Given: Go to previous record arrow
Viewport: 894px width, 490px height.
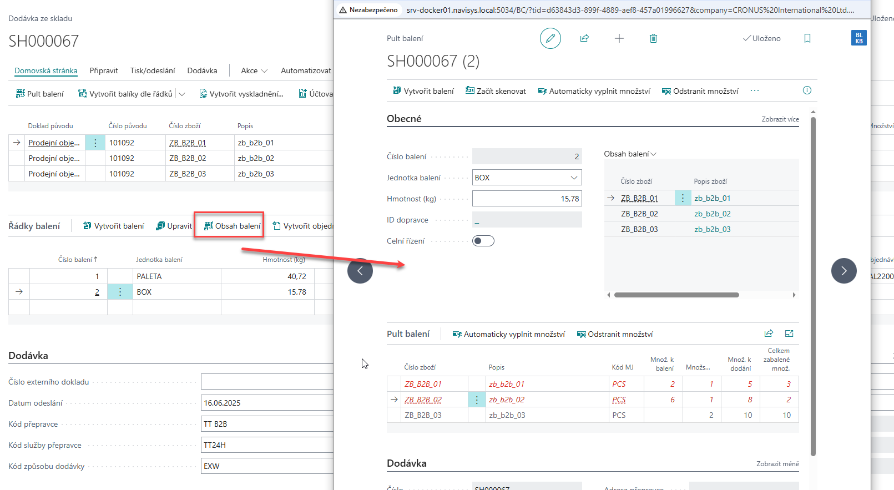Looking at the screenshot, I should (360, 271).
